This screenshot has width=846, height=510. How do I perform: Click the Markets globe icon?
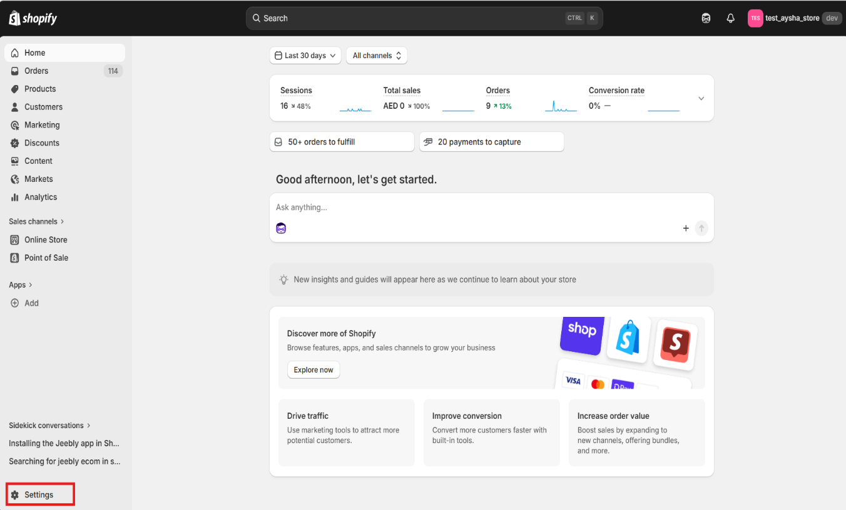[15, 179]
